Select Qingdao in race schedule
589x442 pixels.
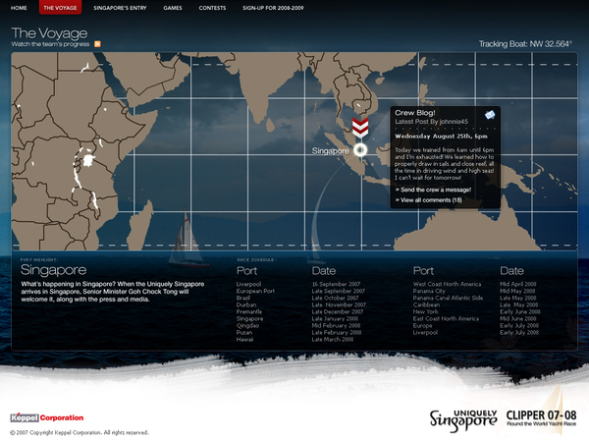(x=248, y=325)
